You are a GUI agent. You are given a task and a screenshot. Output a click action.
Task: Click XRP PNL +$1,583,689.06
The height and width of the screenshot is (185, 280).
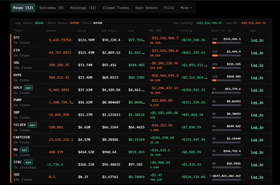click(x=164, y=113)
